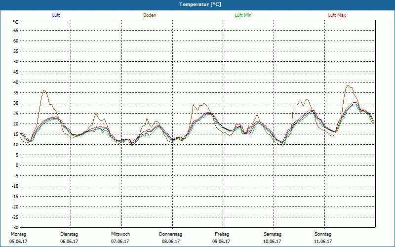
Task: Click the Boden legend label
Action: click(150, 15)
